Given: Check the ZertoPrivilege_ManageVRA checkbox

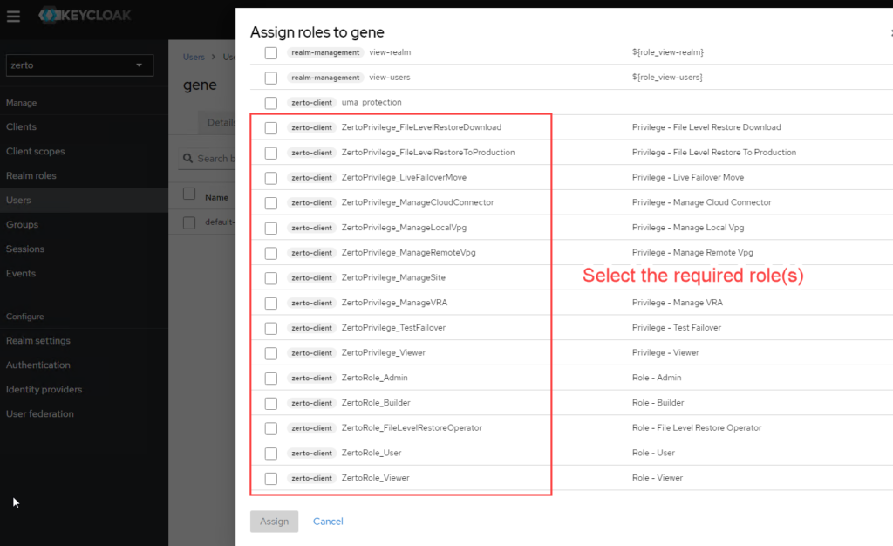Looking at the screenshot, I should click(270, 302).
